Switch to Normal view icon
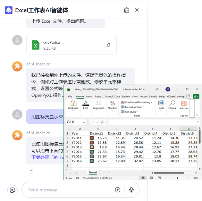This screenshot has width=202, height=201. [143, 178]
